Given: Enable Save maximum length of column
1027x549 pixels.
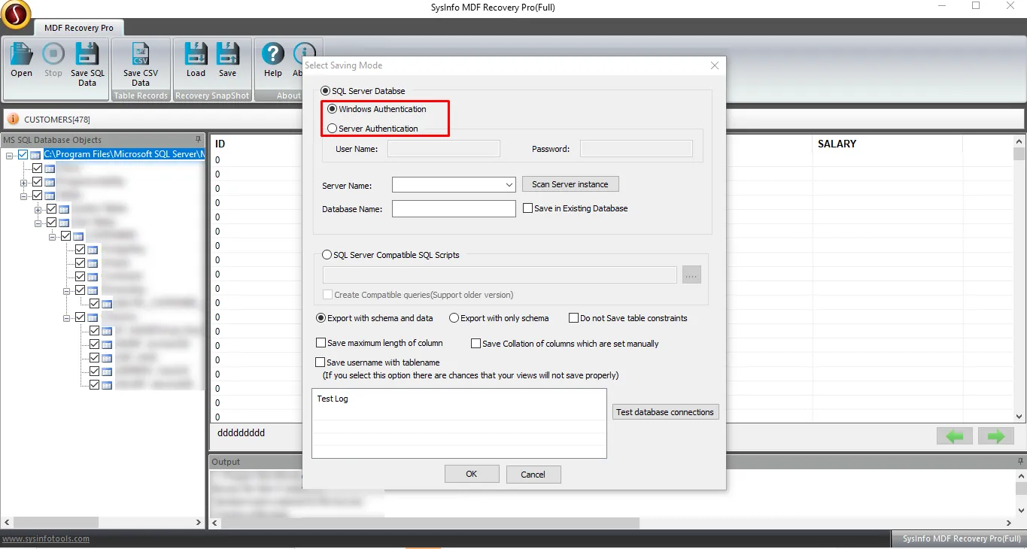Looking at the screenshot, I should [x=321, y=343].
